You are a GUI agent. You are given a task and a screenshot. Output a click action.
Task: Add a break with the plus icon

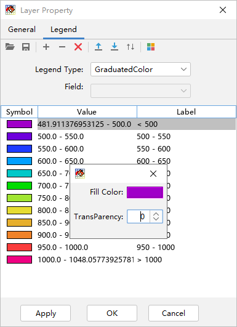pos(46,47)
